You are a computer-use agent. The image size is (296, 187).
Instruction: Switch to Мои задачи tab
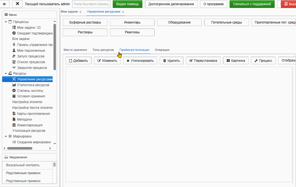click(69, 12)
